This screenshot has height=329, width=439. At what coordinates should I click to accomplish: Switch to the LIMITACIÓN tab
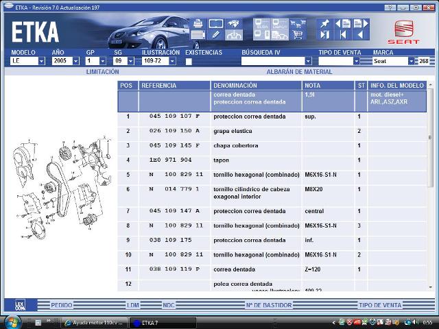[102, 72]
